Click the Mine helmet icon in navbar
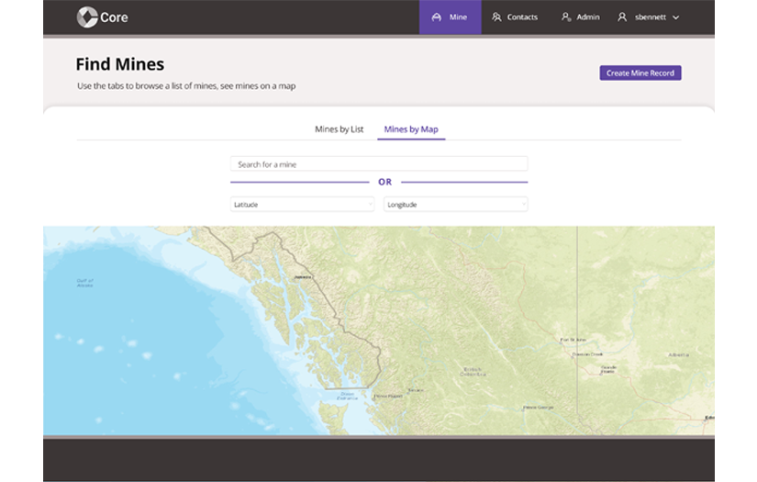757x482 pixels. (437, 17)
